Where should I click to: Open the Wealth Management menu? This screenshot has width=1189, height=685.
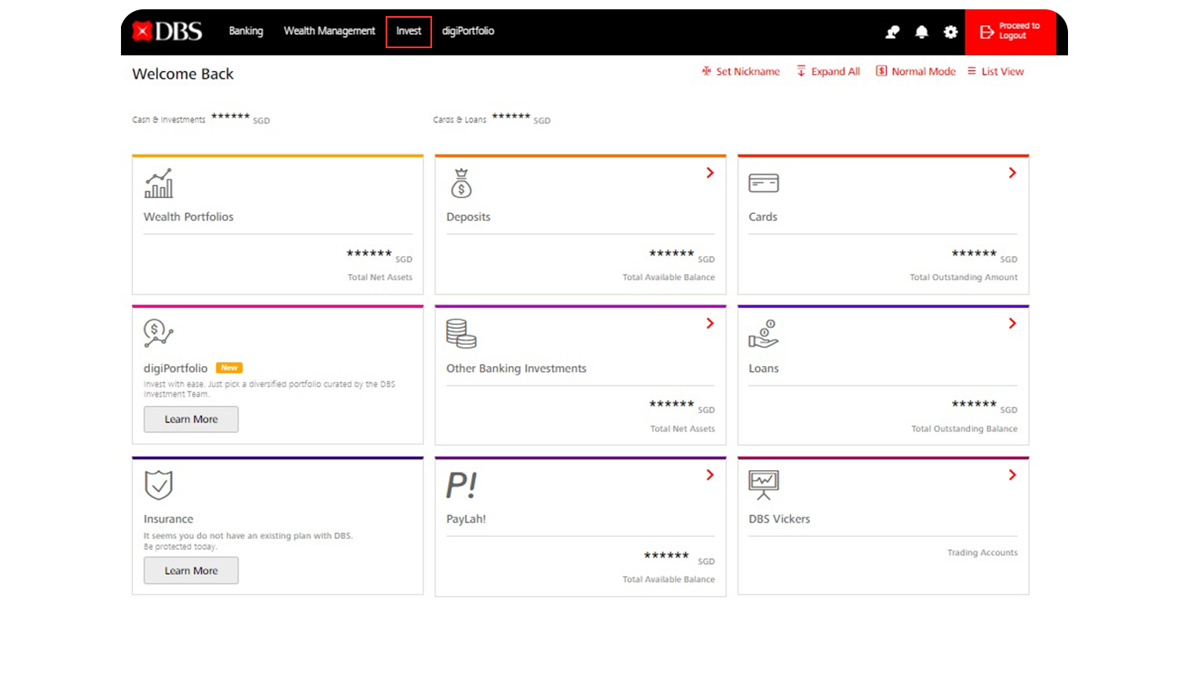329,31
